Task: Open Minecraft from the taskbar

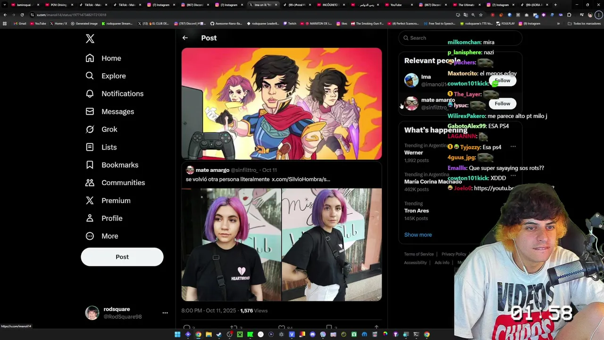Action: [x=240, y=334]
